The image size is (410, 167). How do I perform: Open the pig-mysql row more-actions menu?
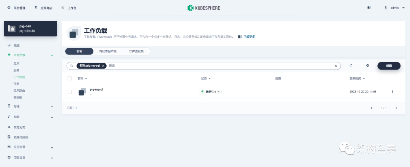(393, 92)
